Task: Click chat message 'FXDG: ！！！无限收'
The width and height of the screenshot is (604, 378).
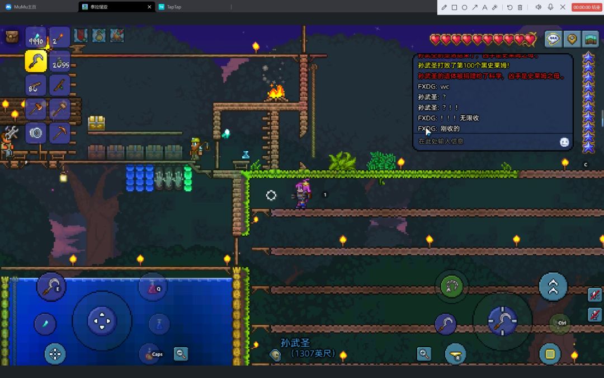Action: point(449,118)
